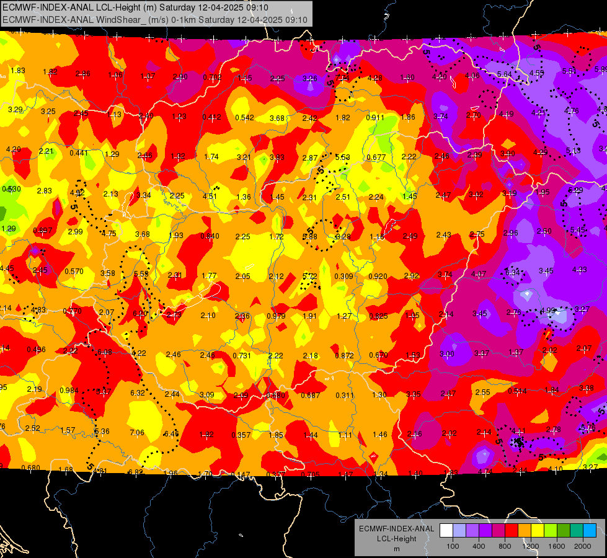Click the wind shear value 0.309
This screenshot has height=558, width=607.
(343, 276)
